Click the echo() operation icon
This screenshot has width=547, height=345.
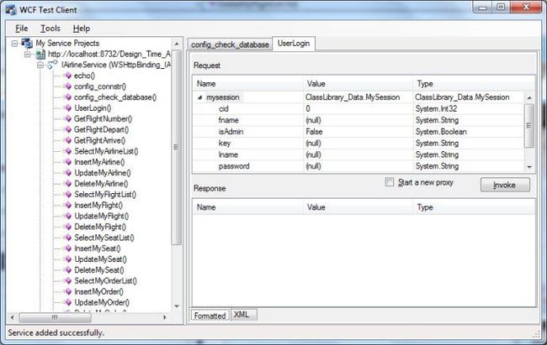pyautogui.click(x=68, y=76)
